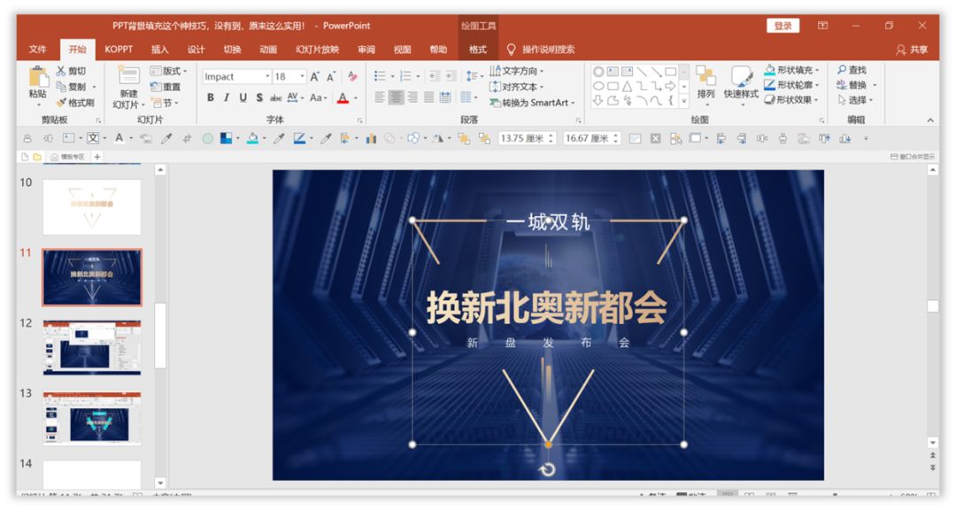
Task: Select slide 13 thumbnail
Action: click(92, 418)
